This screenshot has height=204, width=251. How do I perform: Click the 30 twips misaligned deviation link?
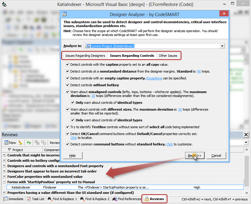tap(93, 96)
